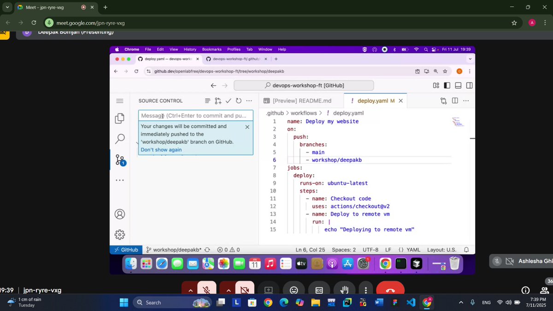Image resolution: width=553 pixels, height=311 pixels.
Task: Click the view as list icon in Source Control
Action: pyautogui.click(x=207, y=101)
